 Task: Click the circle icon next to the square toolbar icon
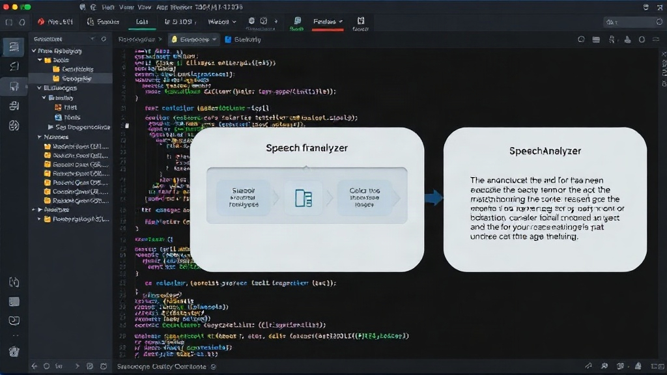(x=22, y=22)
